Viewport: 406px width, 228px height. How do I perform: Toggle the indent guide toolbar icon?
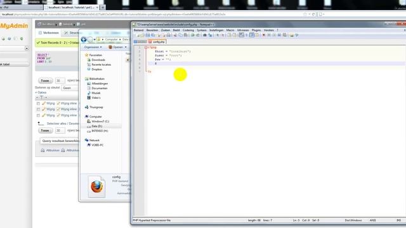[x=252, y=35]
